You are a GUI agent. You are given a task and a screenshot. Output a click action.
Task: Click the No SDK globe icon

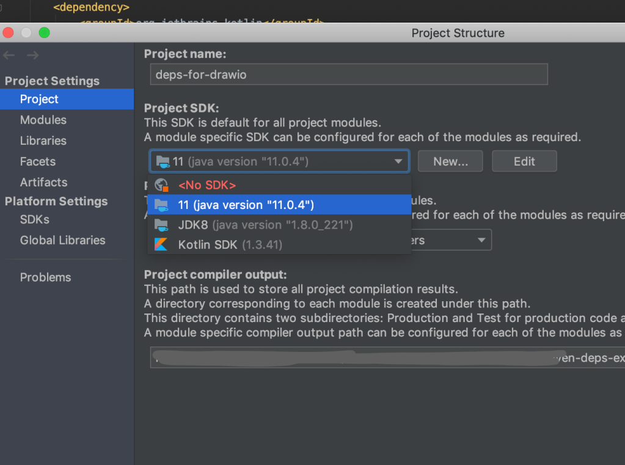(161, 185)
